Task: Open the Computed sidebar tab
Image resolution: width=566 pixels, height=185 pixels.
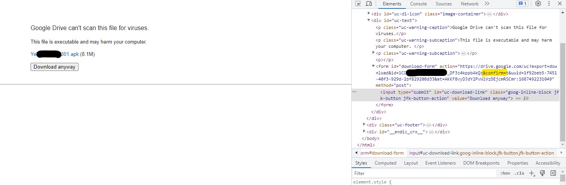Action: (x=385, y=163)
